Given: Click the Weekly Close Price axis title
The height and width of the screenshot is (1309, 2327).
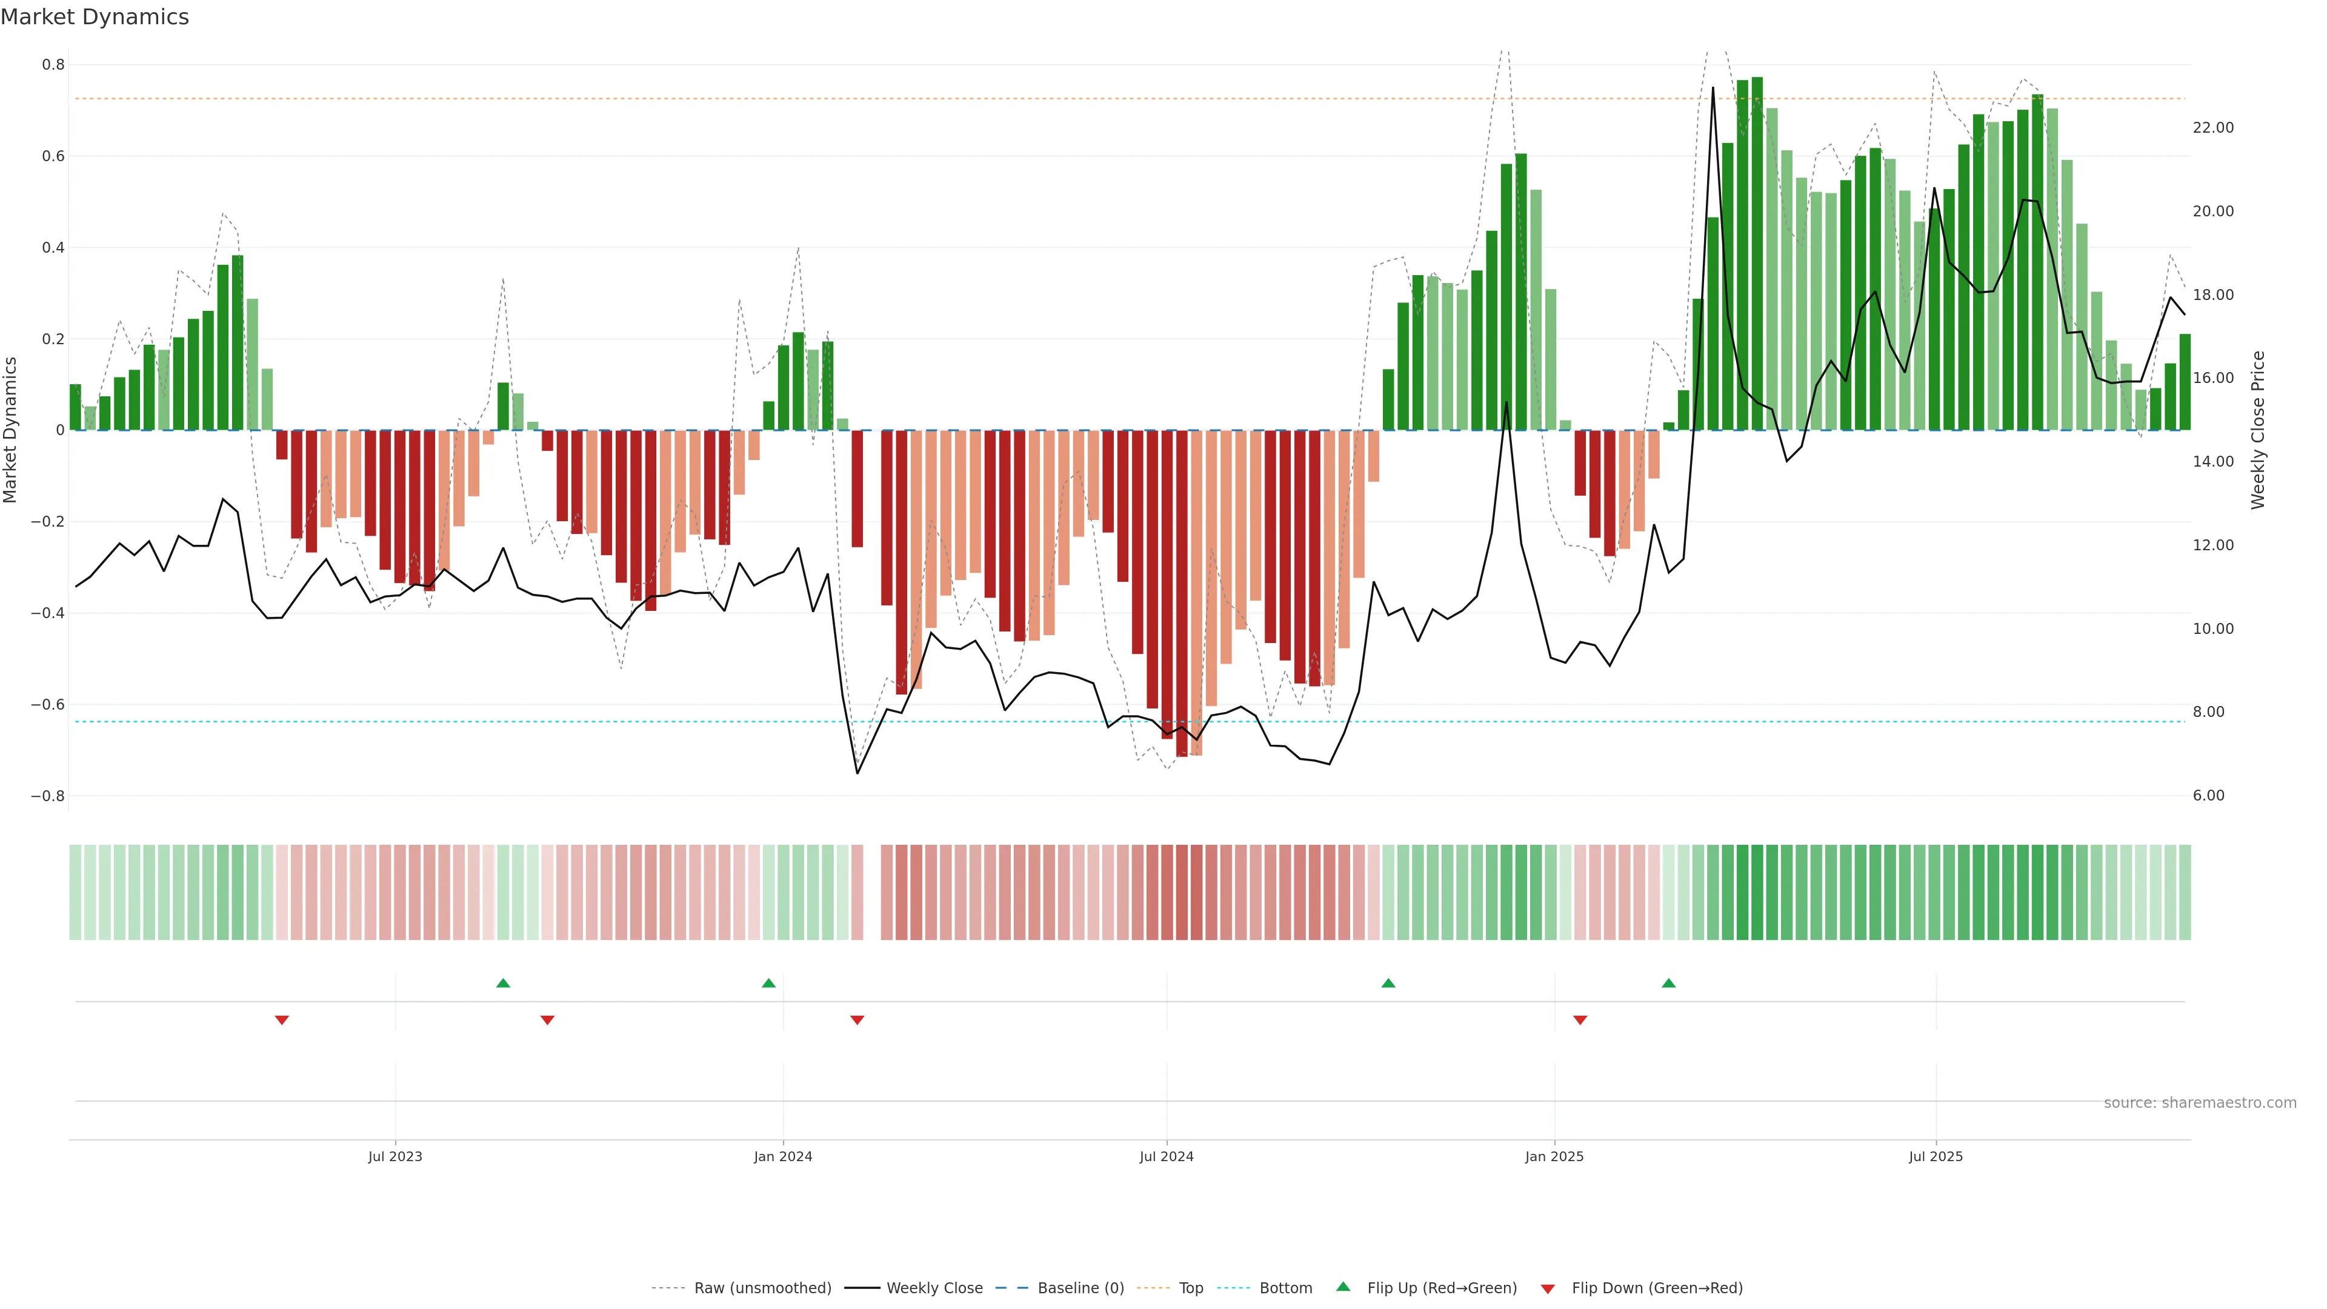Looking at the screenshot, I should pyautogui.click(x=2257, y=430).
